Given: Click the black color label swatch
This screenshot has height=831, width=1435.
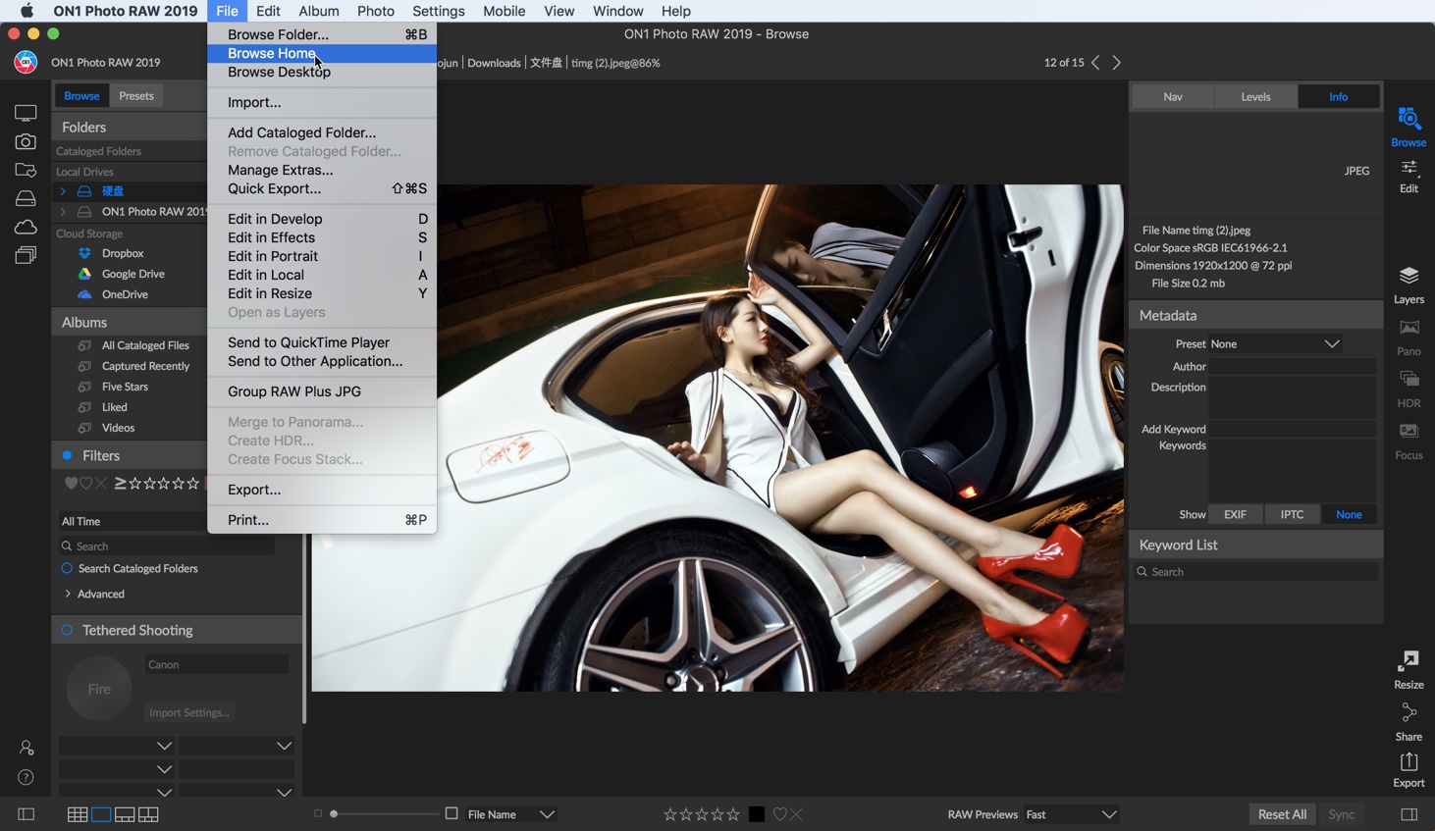Looking at the screenshot, I should [757, 814].
